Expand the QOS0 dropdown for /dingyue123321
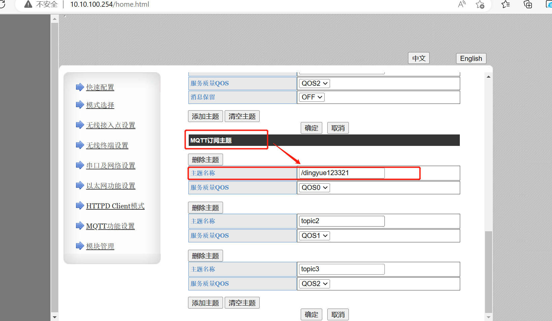Screen dimensions: 552x321 pos(315,188)
